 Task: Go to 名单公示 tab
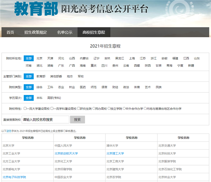65,32
